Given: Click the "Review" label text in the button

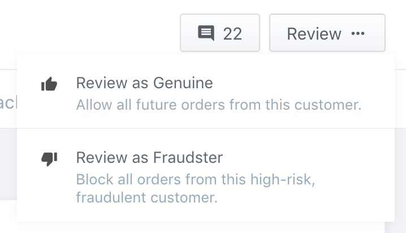Looking at the screenshot, I should (x=314, y=34).
